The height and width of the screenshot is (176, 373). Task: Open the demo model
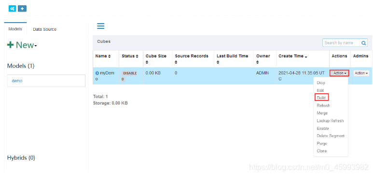coord(46,81)
